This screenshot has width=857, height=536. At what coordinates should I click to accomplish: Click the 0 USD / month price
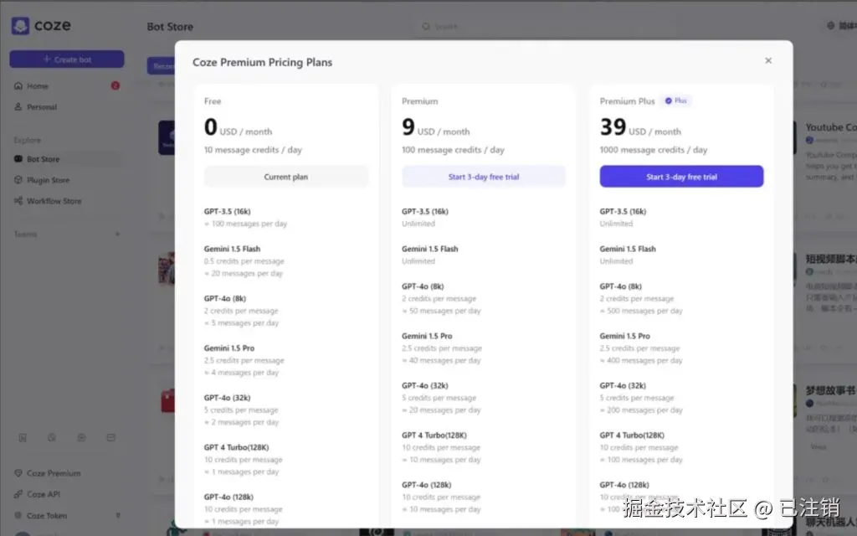[238, 127]
